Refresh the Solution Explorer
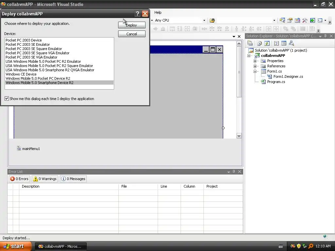This screenshot has height=251, width=335. point(267,43)
